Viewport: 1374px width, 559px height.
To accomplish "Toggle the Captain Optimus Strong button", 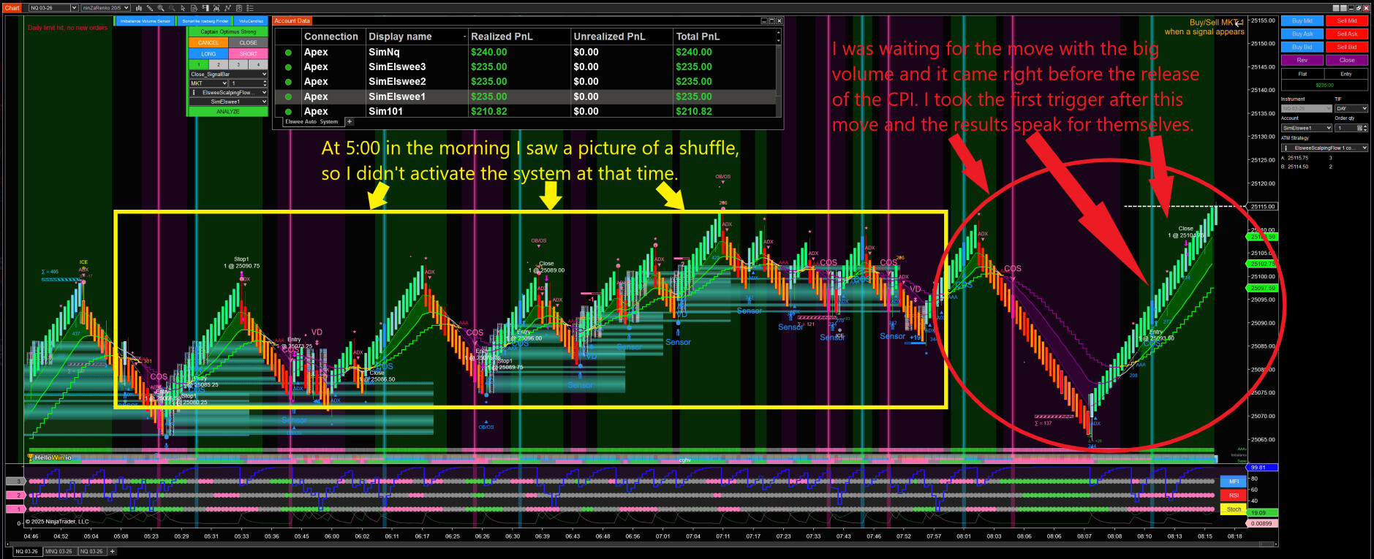I will tap(228, 32).
